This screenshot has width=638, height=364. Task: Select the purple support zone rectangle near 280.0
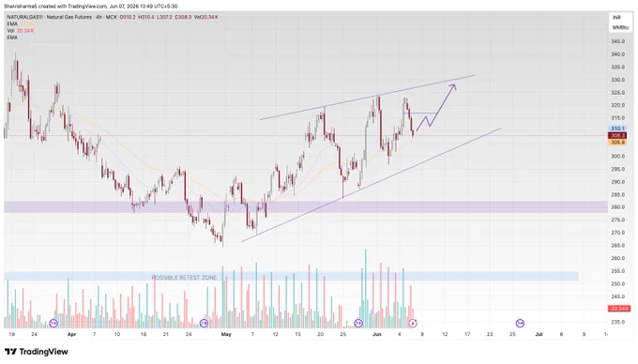tap(305, 206)
